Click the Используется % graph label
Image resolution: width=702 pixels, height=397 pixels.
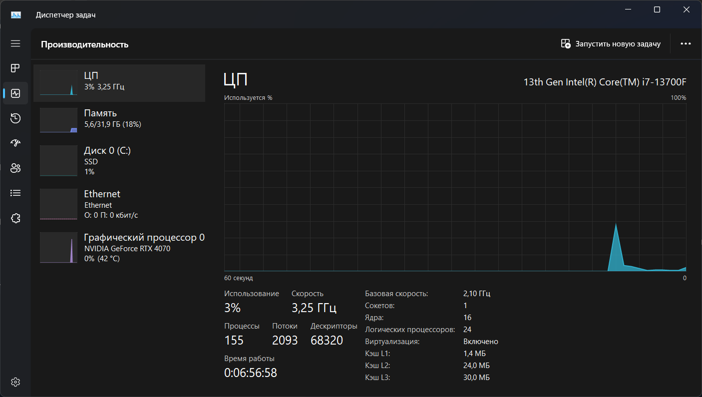click(x=249, y=98)
